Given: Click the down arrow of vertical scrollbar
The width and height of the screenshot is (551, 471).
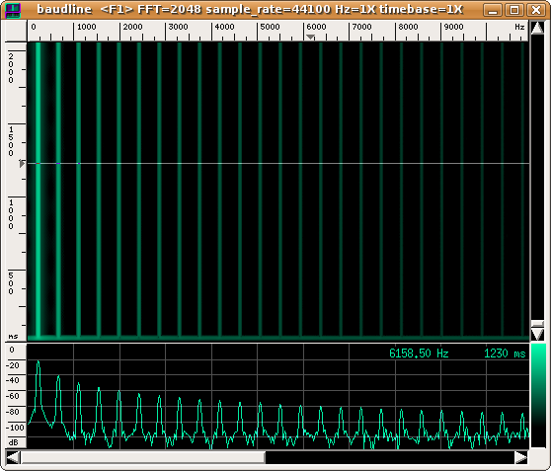Looking at the screenshot, I should 537,334.
